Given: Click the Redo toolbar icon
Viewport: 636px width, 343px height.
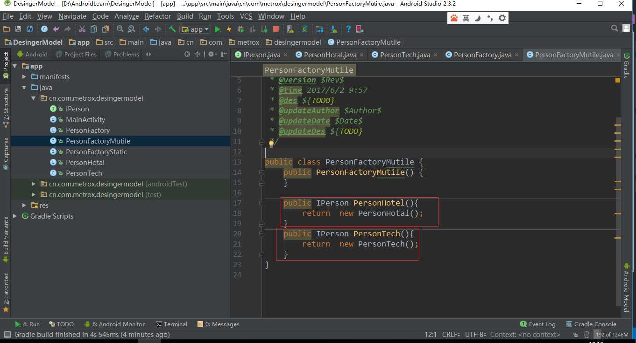Looking at the screenshot, I should point(67,29).
